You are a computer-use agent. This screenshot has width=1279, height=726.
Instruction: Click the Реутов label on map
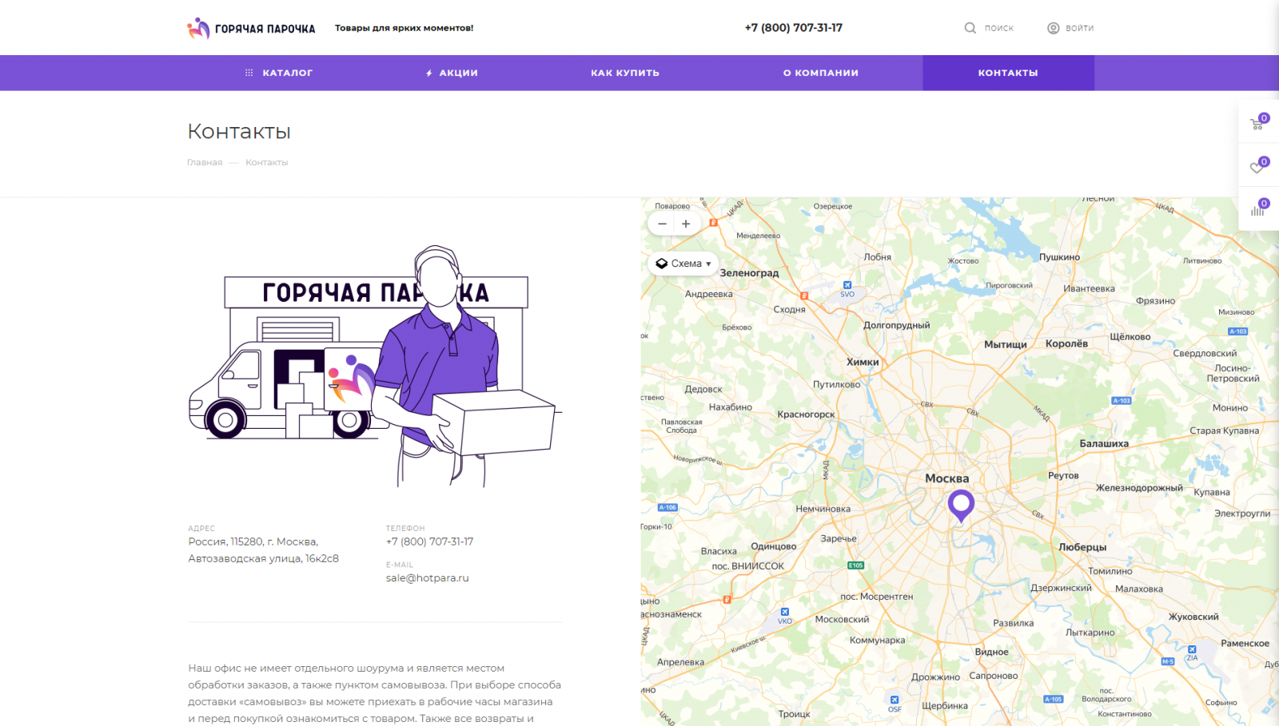pos(1063,475)
